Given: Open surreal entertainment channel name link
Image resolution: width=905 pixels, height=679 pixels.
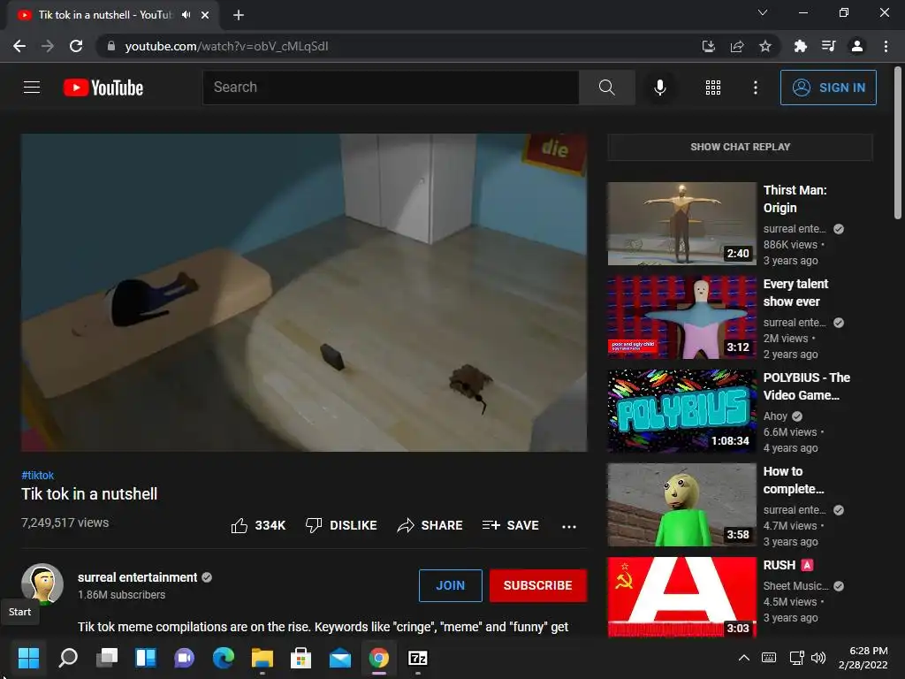Looking at the screenshot, I should (137, 577).
